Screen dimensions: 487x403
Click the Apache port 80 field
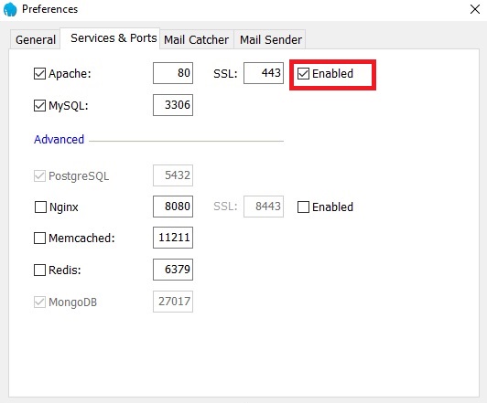pos(173,73)
